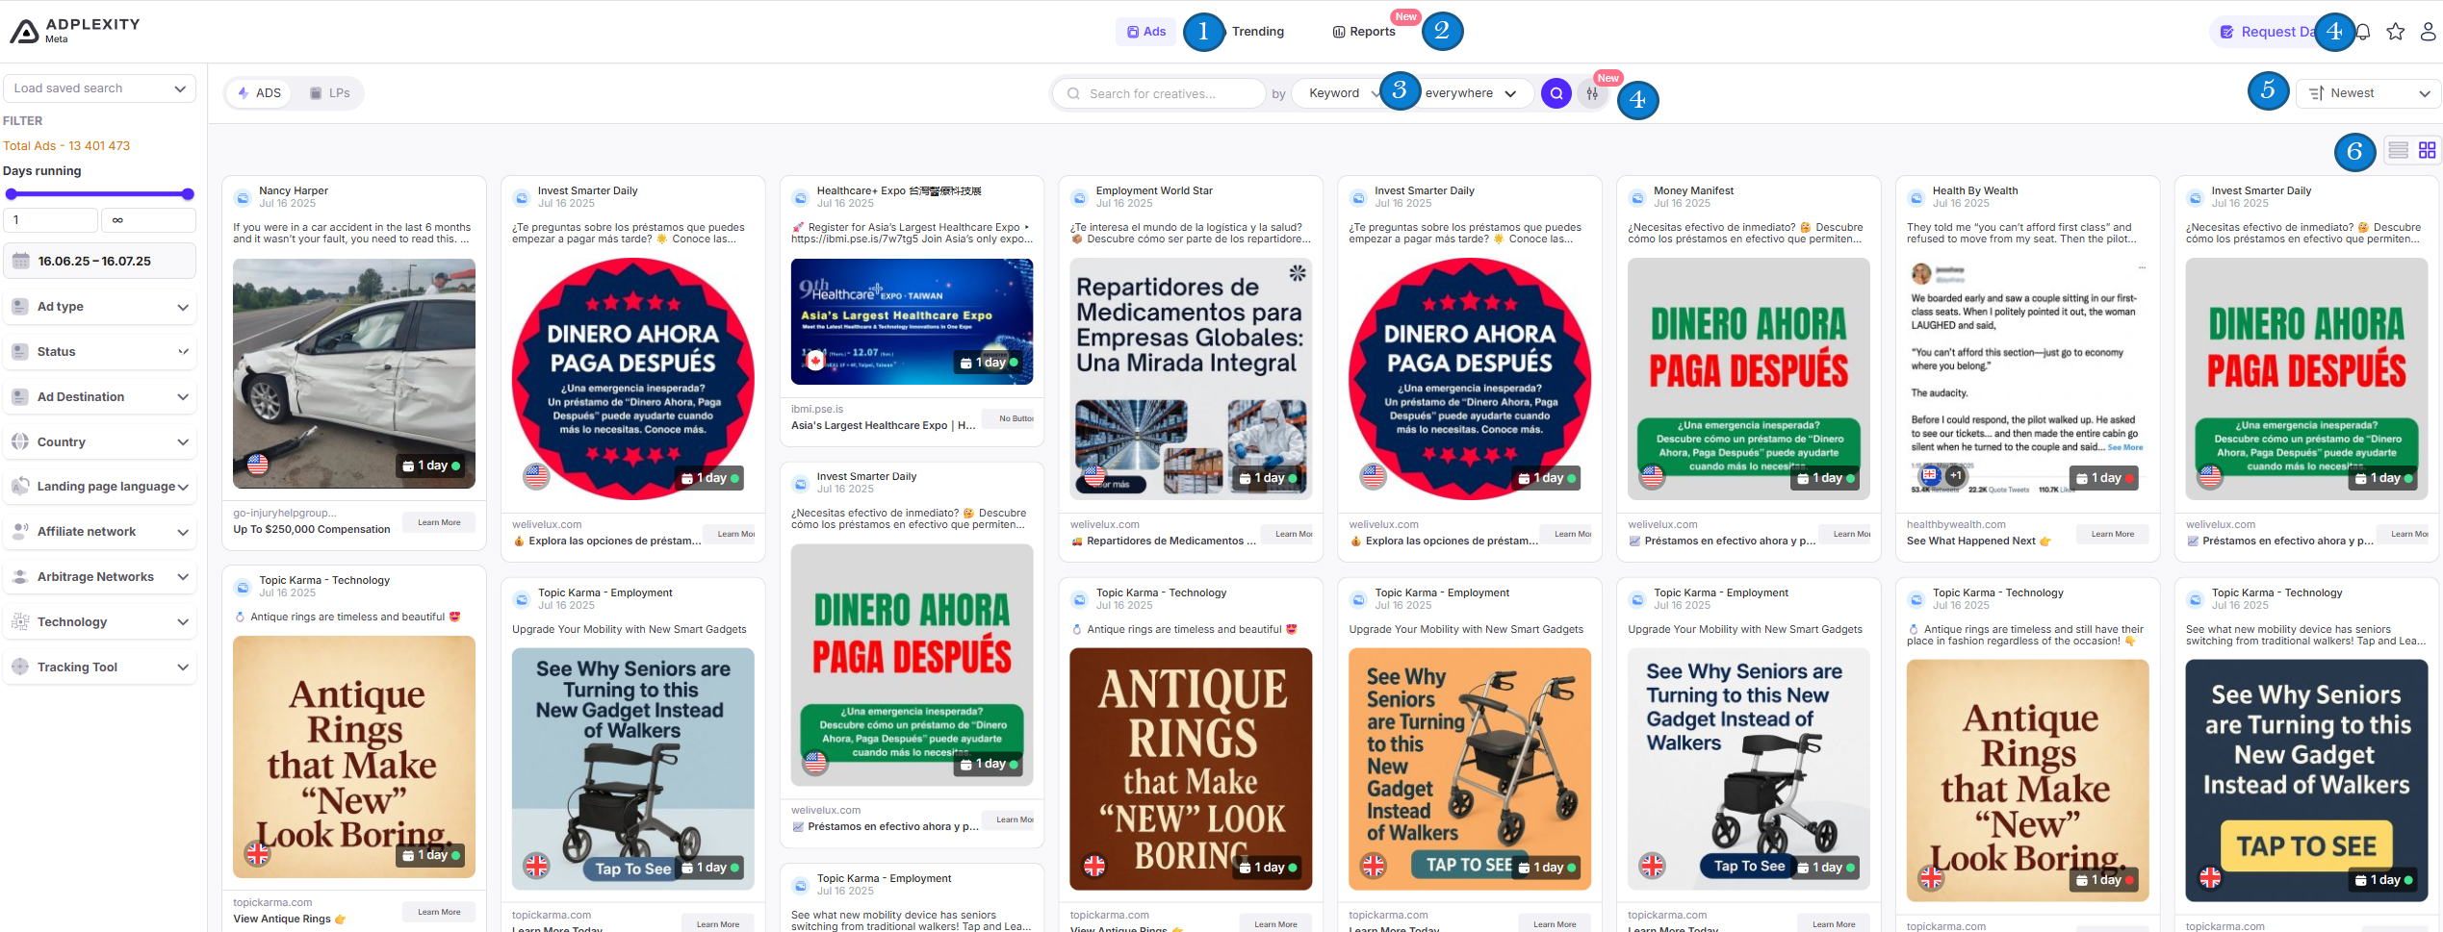This screenshot has width=2443, height=932.
Task: Open favorites star icon
Action: pos(2396,32)
